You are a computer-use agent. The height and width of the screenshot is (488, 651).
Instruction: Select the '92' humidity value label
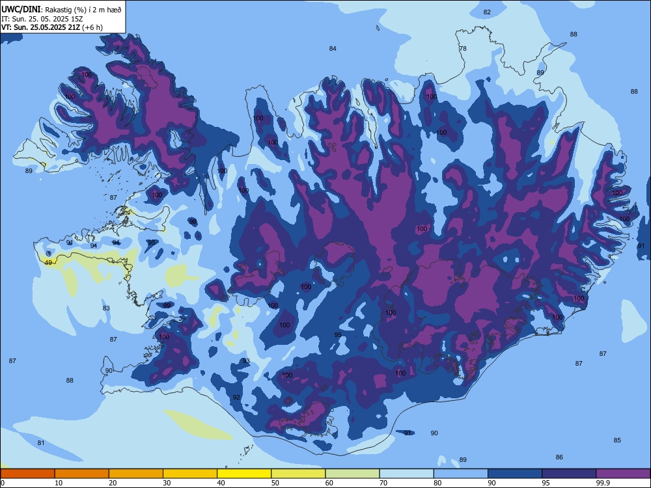pos(236,398)
